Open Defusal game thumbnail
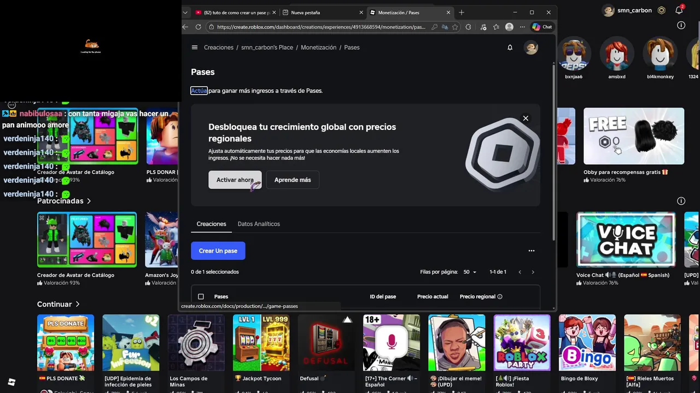 [326, 343]
